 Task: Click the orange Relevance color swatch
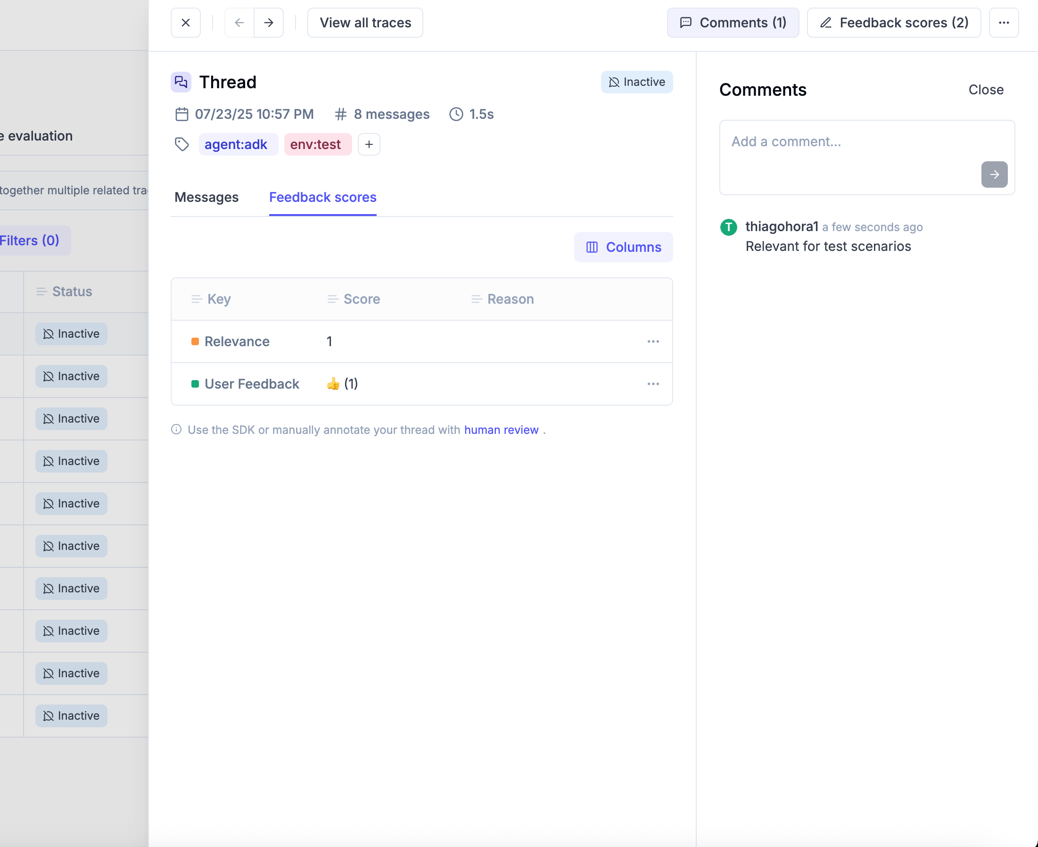pyautogui.click(x=195, y=341)
